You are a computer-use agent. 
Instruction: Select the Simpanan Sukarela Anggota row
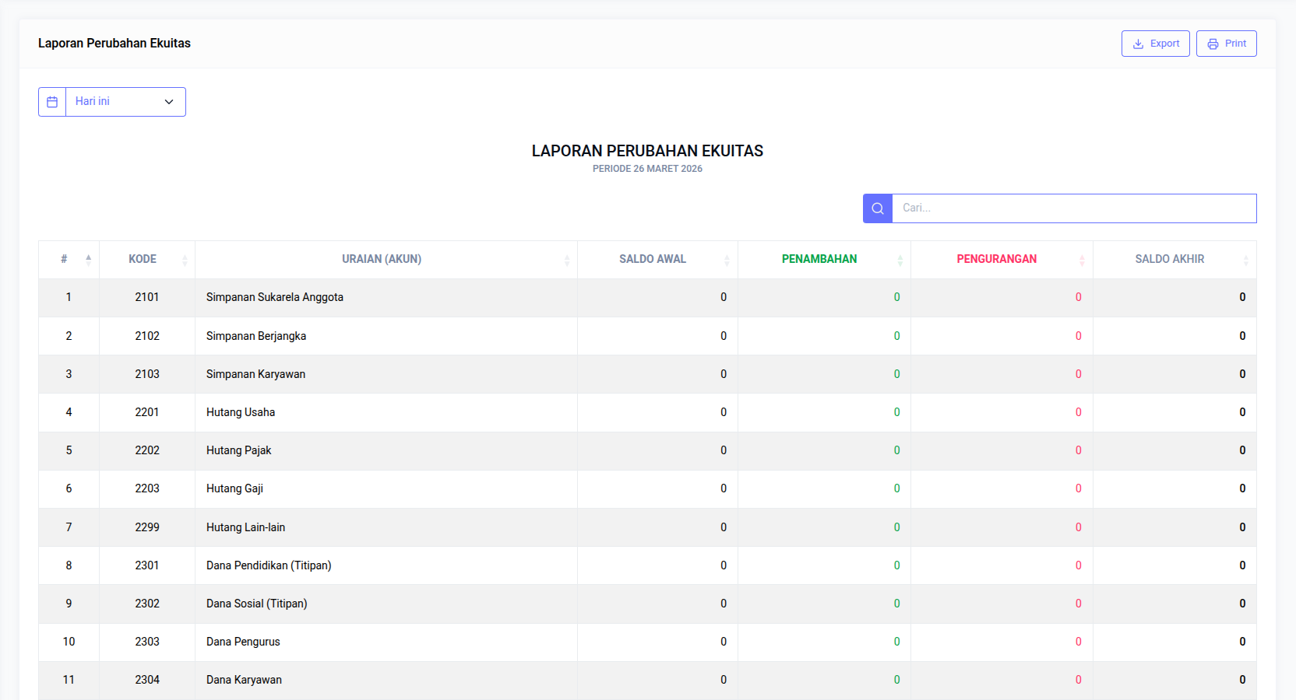coord(275,297)
